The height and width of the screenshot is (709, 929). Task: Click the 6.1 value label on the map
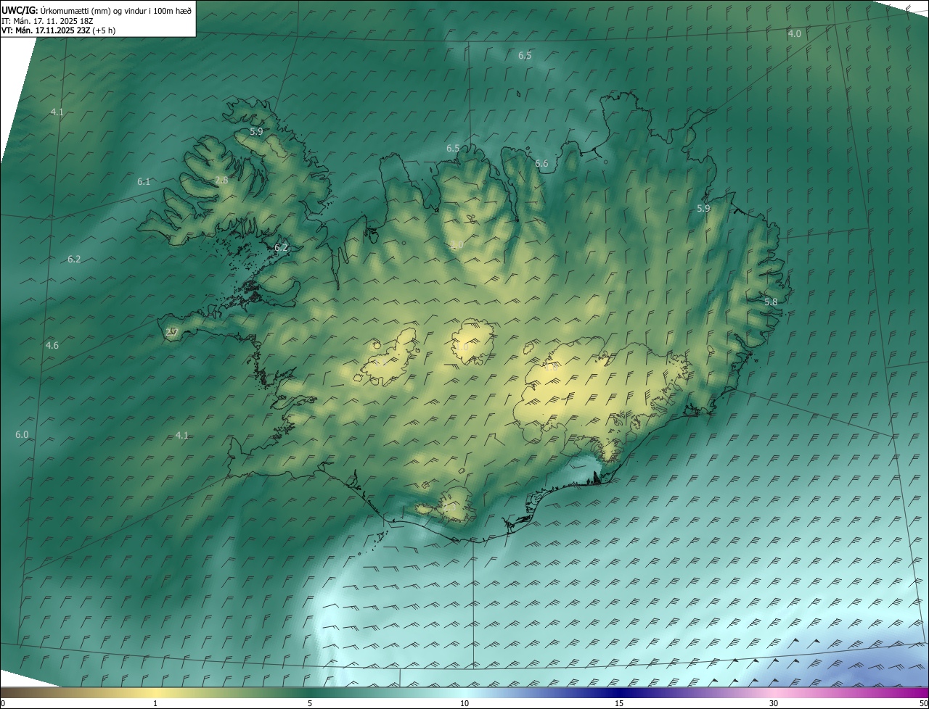(144, 181)
